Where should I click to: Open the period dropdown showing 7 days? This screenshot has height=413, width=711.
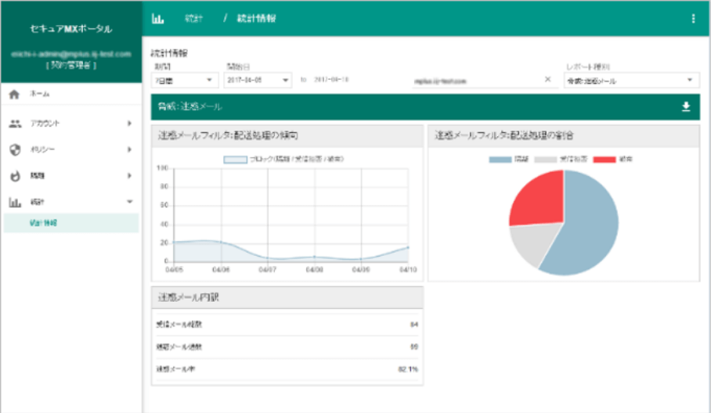[x=186, y=80]
